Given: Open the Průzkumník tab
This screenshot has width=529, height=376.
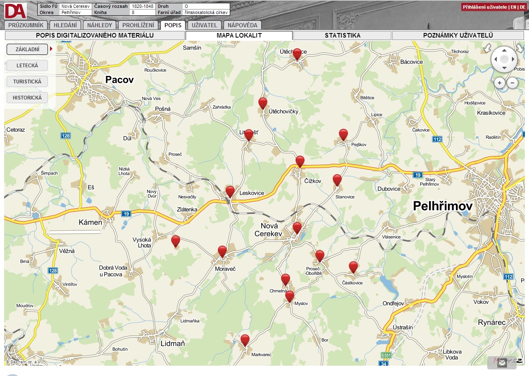Looking at the screenshot, I should 26,25.
